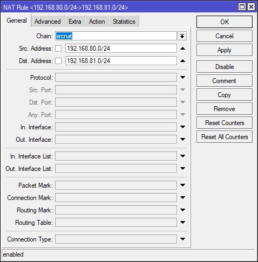Screen dimensions: 258x262
Task: Click the Dst. Address 192.168.81.0/24 field
Action: pyautogui.click(x=121, y=61)
